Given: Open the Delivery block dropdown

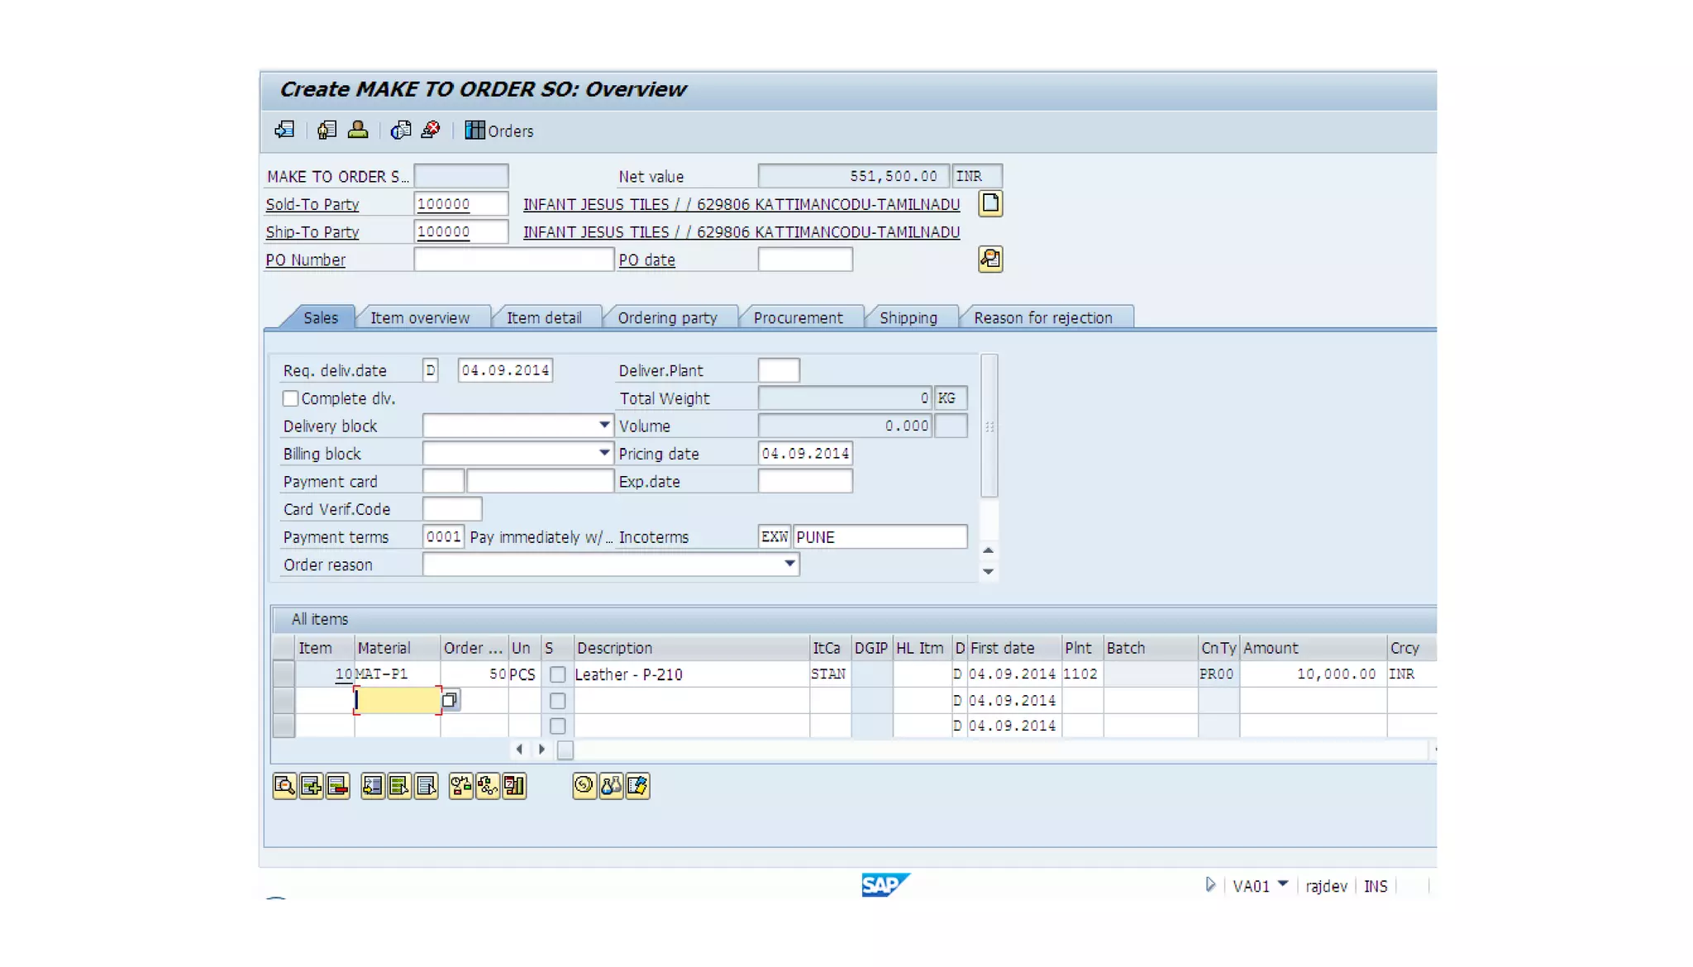Looking at the screenshot, I should (x=604, y=425).
